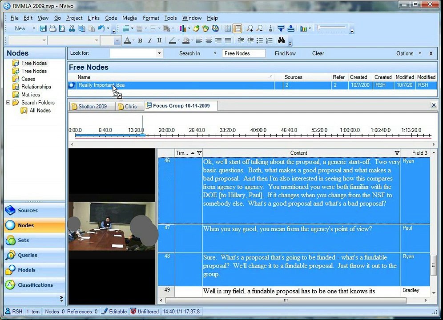The width and height of the screenshot is (443, 320).
Task: Click the highlight marker icon
Action: pos(196,28)
